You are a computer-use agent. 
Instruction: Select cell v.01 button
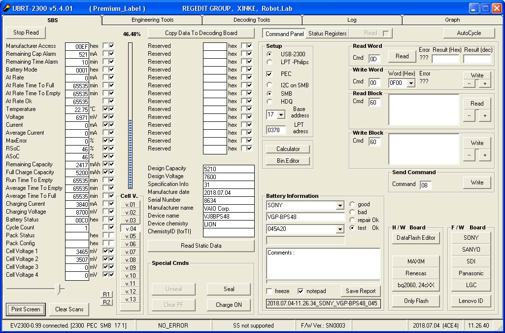pos(131,204)
